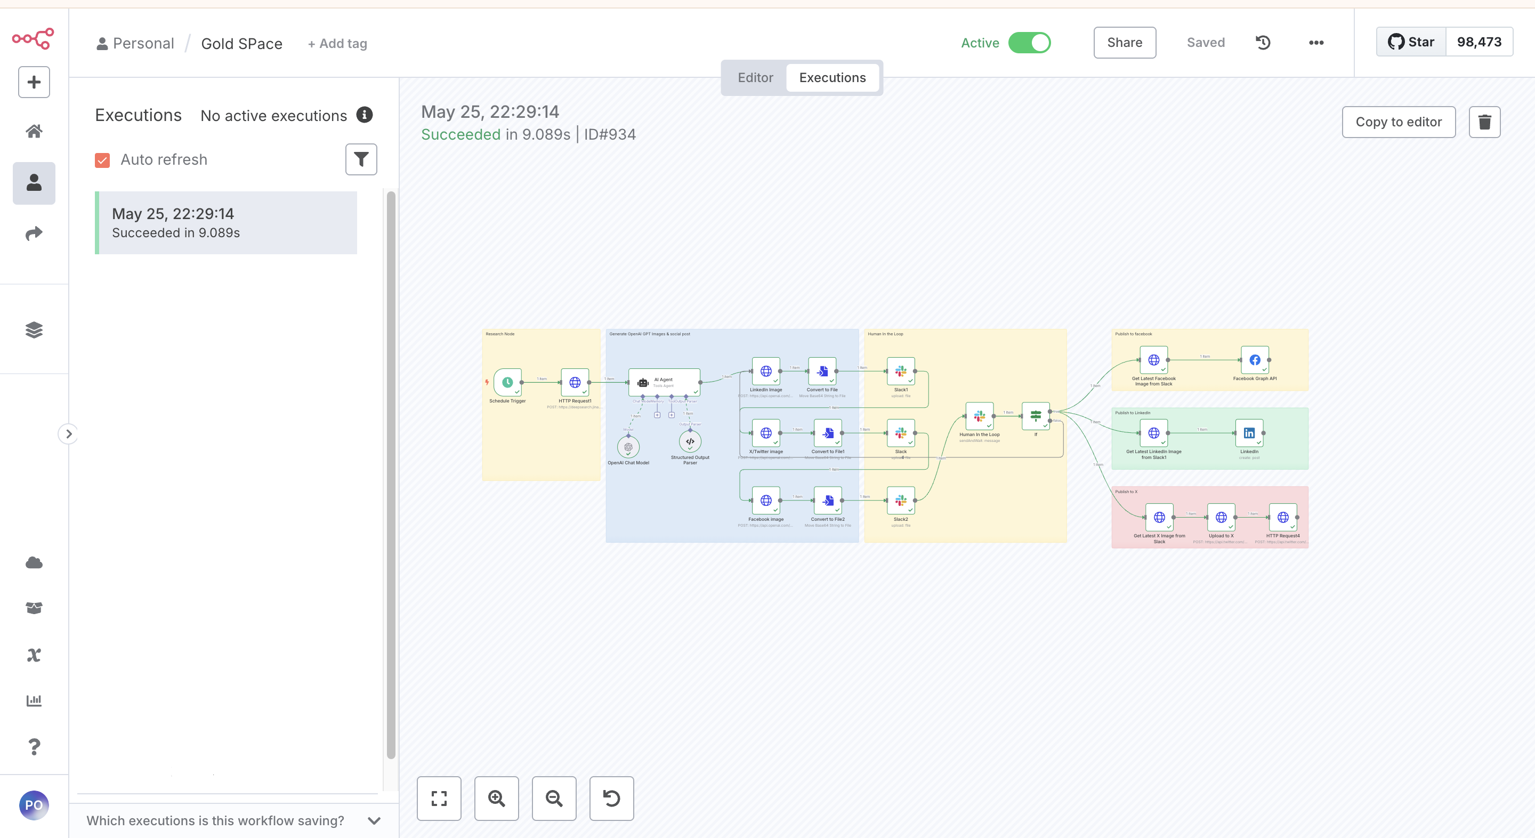Select the LinkedIn node
The height and width of the screenshot is (838, 1535).
click(1249, 433)
